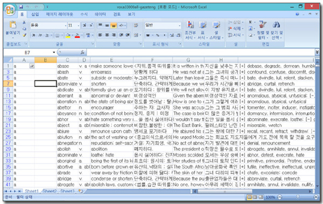The height and width of the screenshot is (204, 323).
Task: Open the Formulas (수식) ribbon tab
Action: click(84, 14)
